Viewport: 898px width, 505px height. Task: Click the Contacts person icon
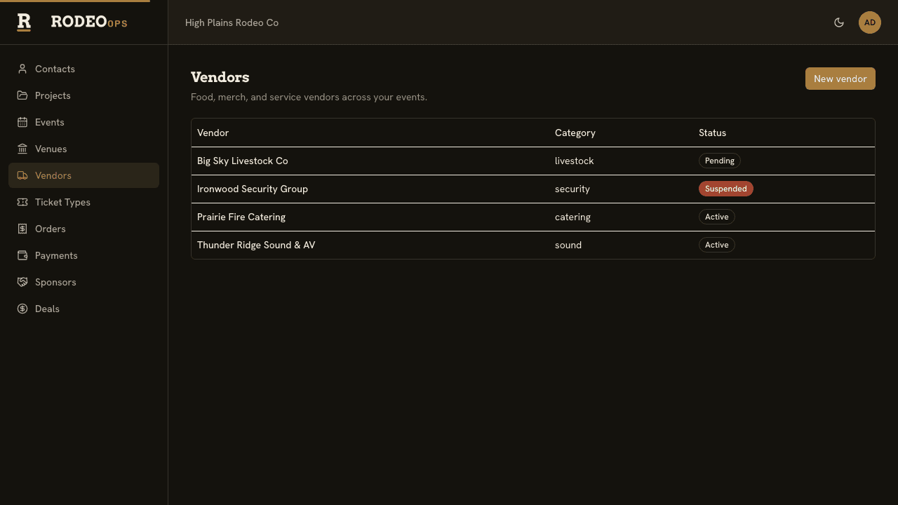point(22,69)
